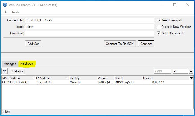The image size is (195, 116).
Task: Maximize the WinBox window
Action: click(x=175, y=5)
